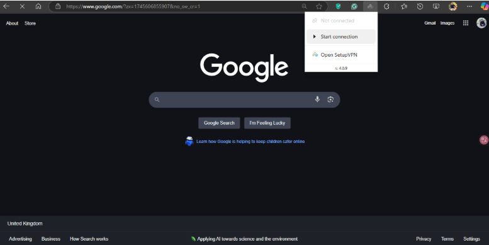Screen dimensions: 489x245
Task: Open the Privacy footer link
Action: [424, 239]
